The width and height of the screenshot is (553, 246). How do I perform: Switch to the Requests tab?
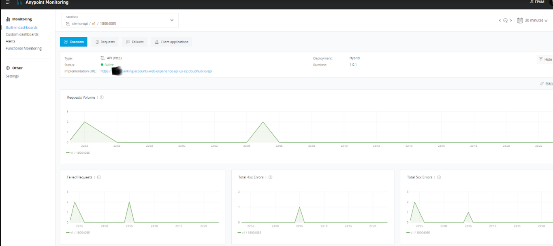click(x=105, y=42)
